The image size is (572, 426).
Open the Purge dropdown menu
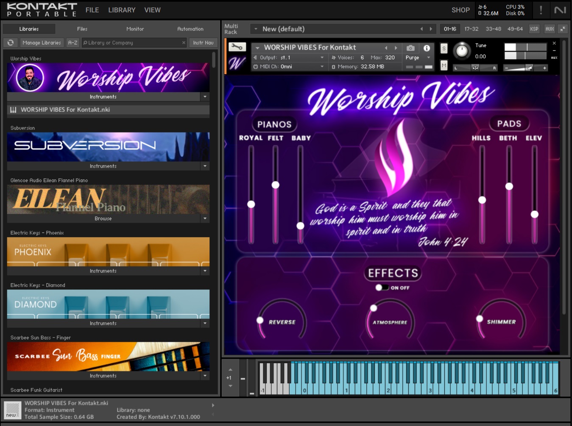pos(429,58)
